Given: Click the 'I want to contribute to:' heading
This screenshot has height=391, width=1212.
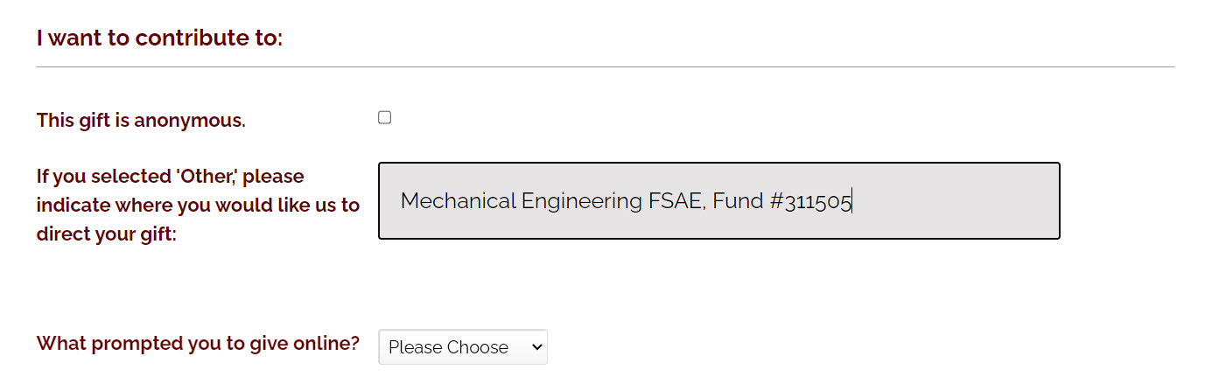Looking at the screenshot, I should [159, 38].
